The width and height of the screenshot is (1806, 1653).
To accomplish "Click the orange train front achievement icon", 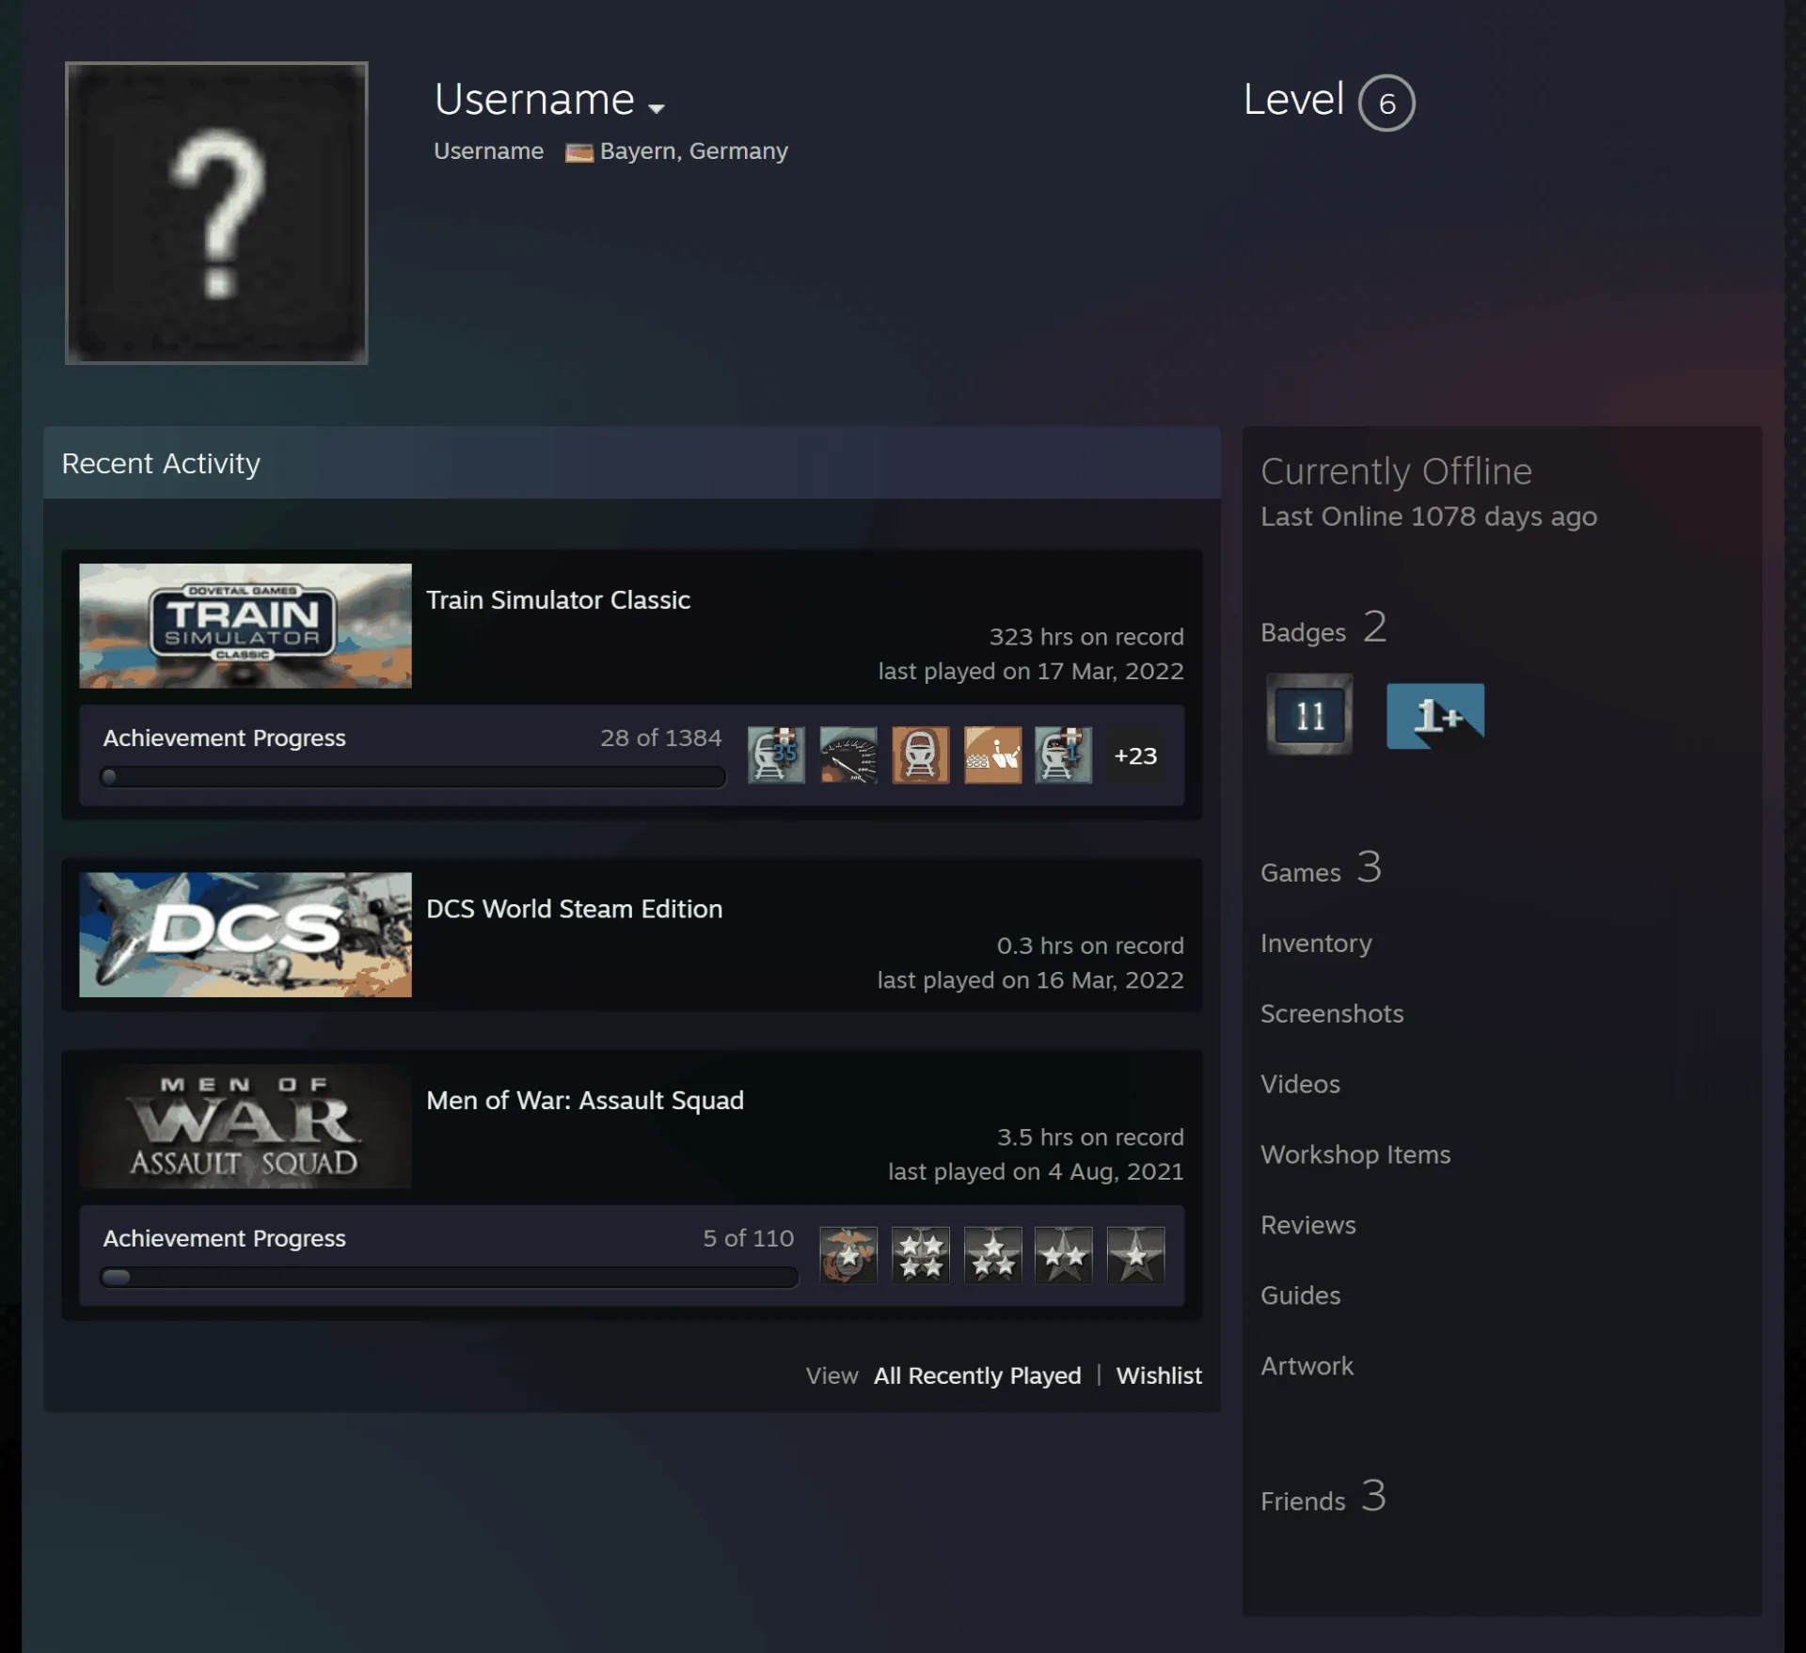I will tap(921, 755).
